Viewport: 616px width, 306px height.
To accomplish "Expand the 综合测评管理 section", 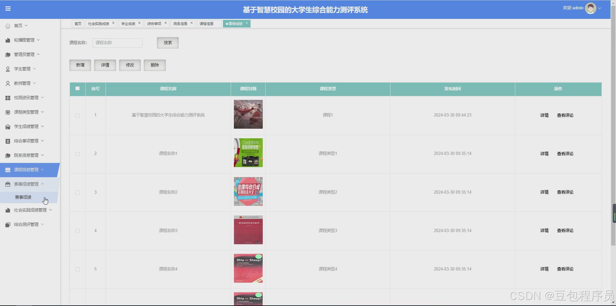I will [x=26, y=224].
